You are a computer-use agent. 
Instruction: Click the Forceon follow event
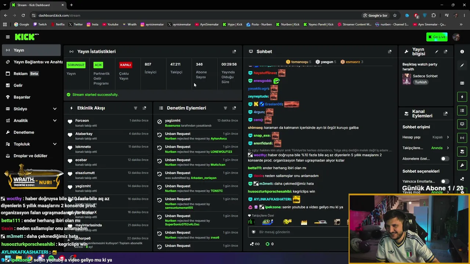108,123
